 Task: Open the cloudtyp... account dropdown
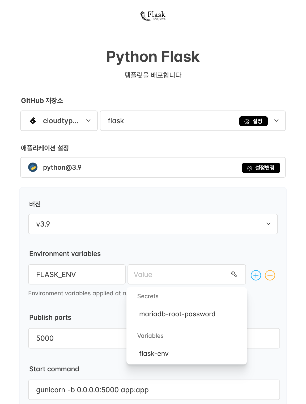(59, 121)
